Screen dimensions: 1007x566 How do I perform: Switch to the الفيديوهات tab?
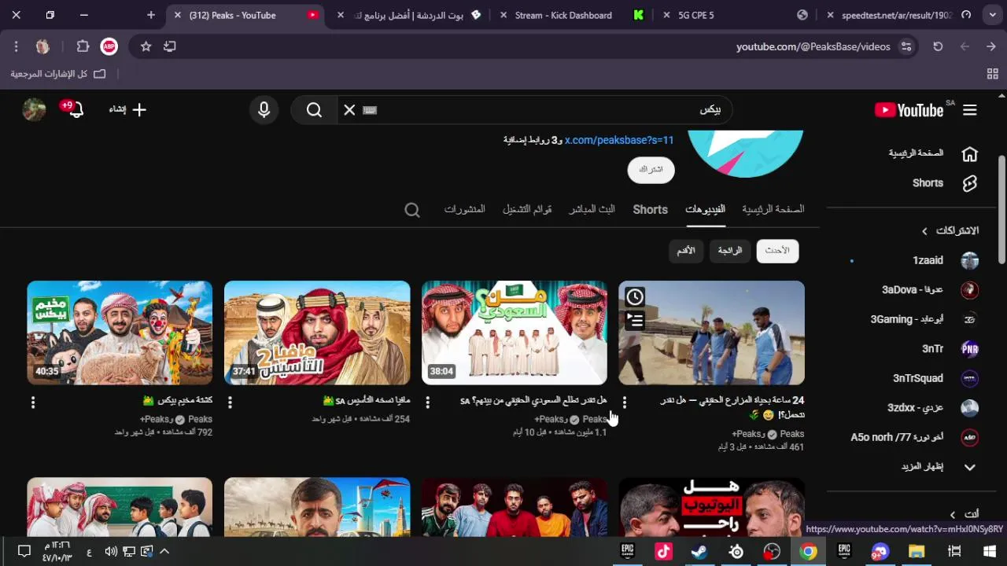pyautogui.click(x=705, y=209)
